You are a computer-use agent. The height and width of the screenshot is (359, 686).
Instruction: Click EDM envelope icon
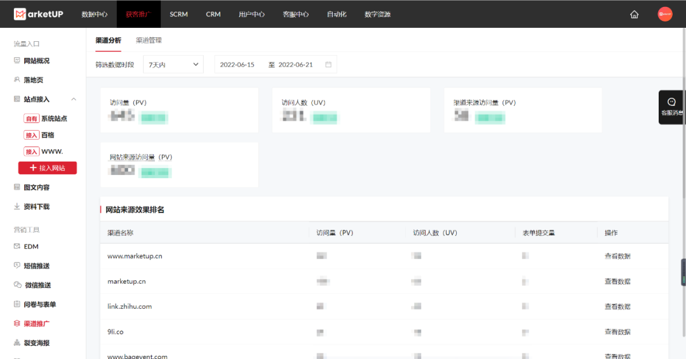click(17, 246)
